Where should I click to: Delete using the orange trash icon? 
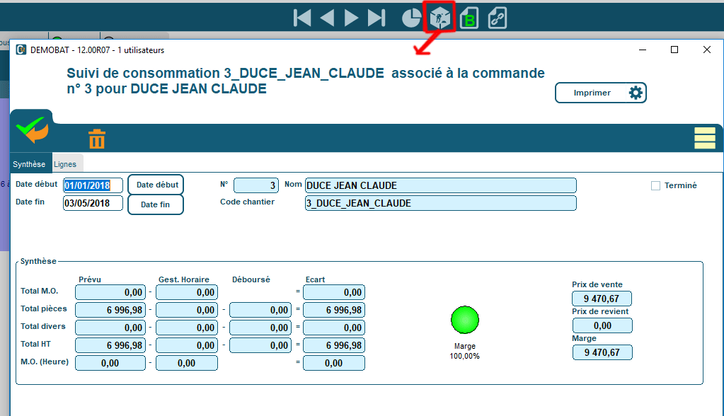(x=97, y=139)
